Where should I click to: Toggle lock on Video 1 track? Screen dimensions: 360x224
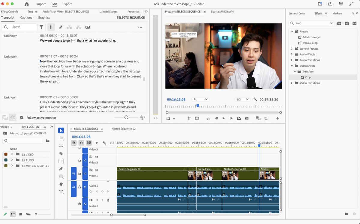click(x=79, y=173)
